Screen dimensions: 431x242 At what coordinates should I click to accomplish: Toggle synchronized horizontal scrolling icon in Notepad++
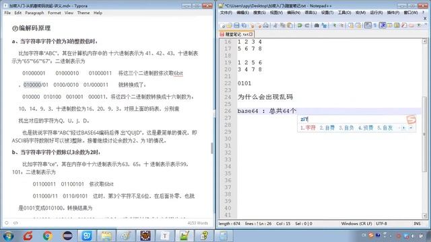point(358,26)
